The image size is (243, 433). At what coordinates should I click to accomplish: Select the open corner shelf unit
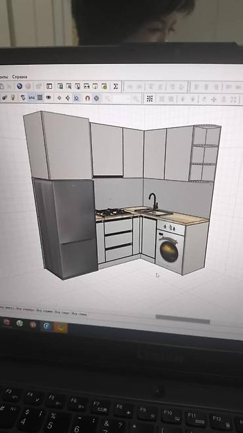204,153
